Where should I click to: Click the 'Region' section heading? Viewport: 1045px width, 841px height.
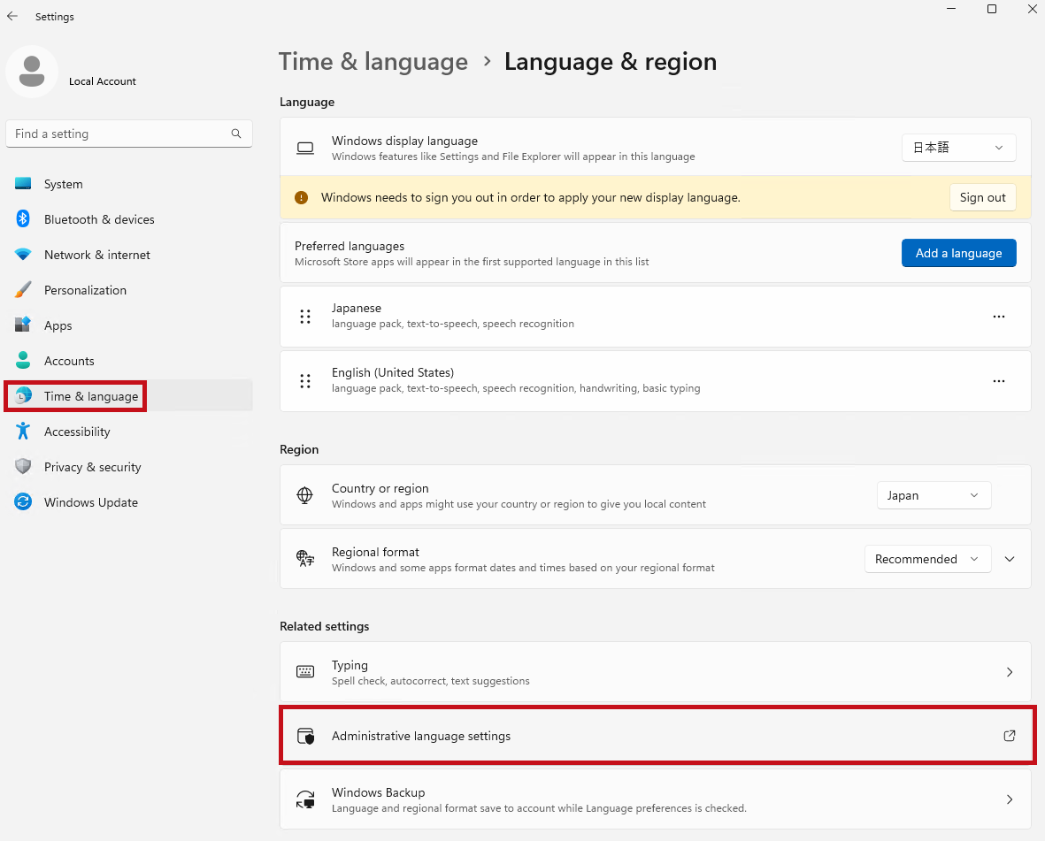pyautogui.click(x=299, y=449)
